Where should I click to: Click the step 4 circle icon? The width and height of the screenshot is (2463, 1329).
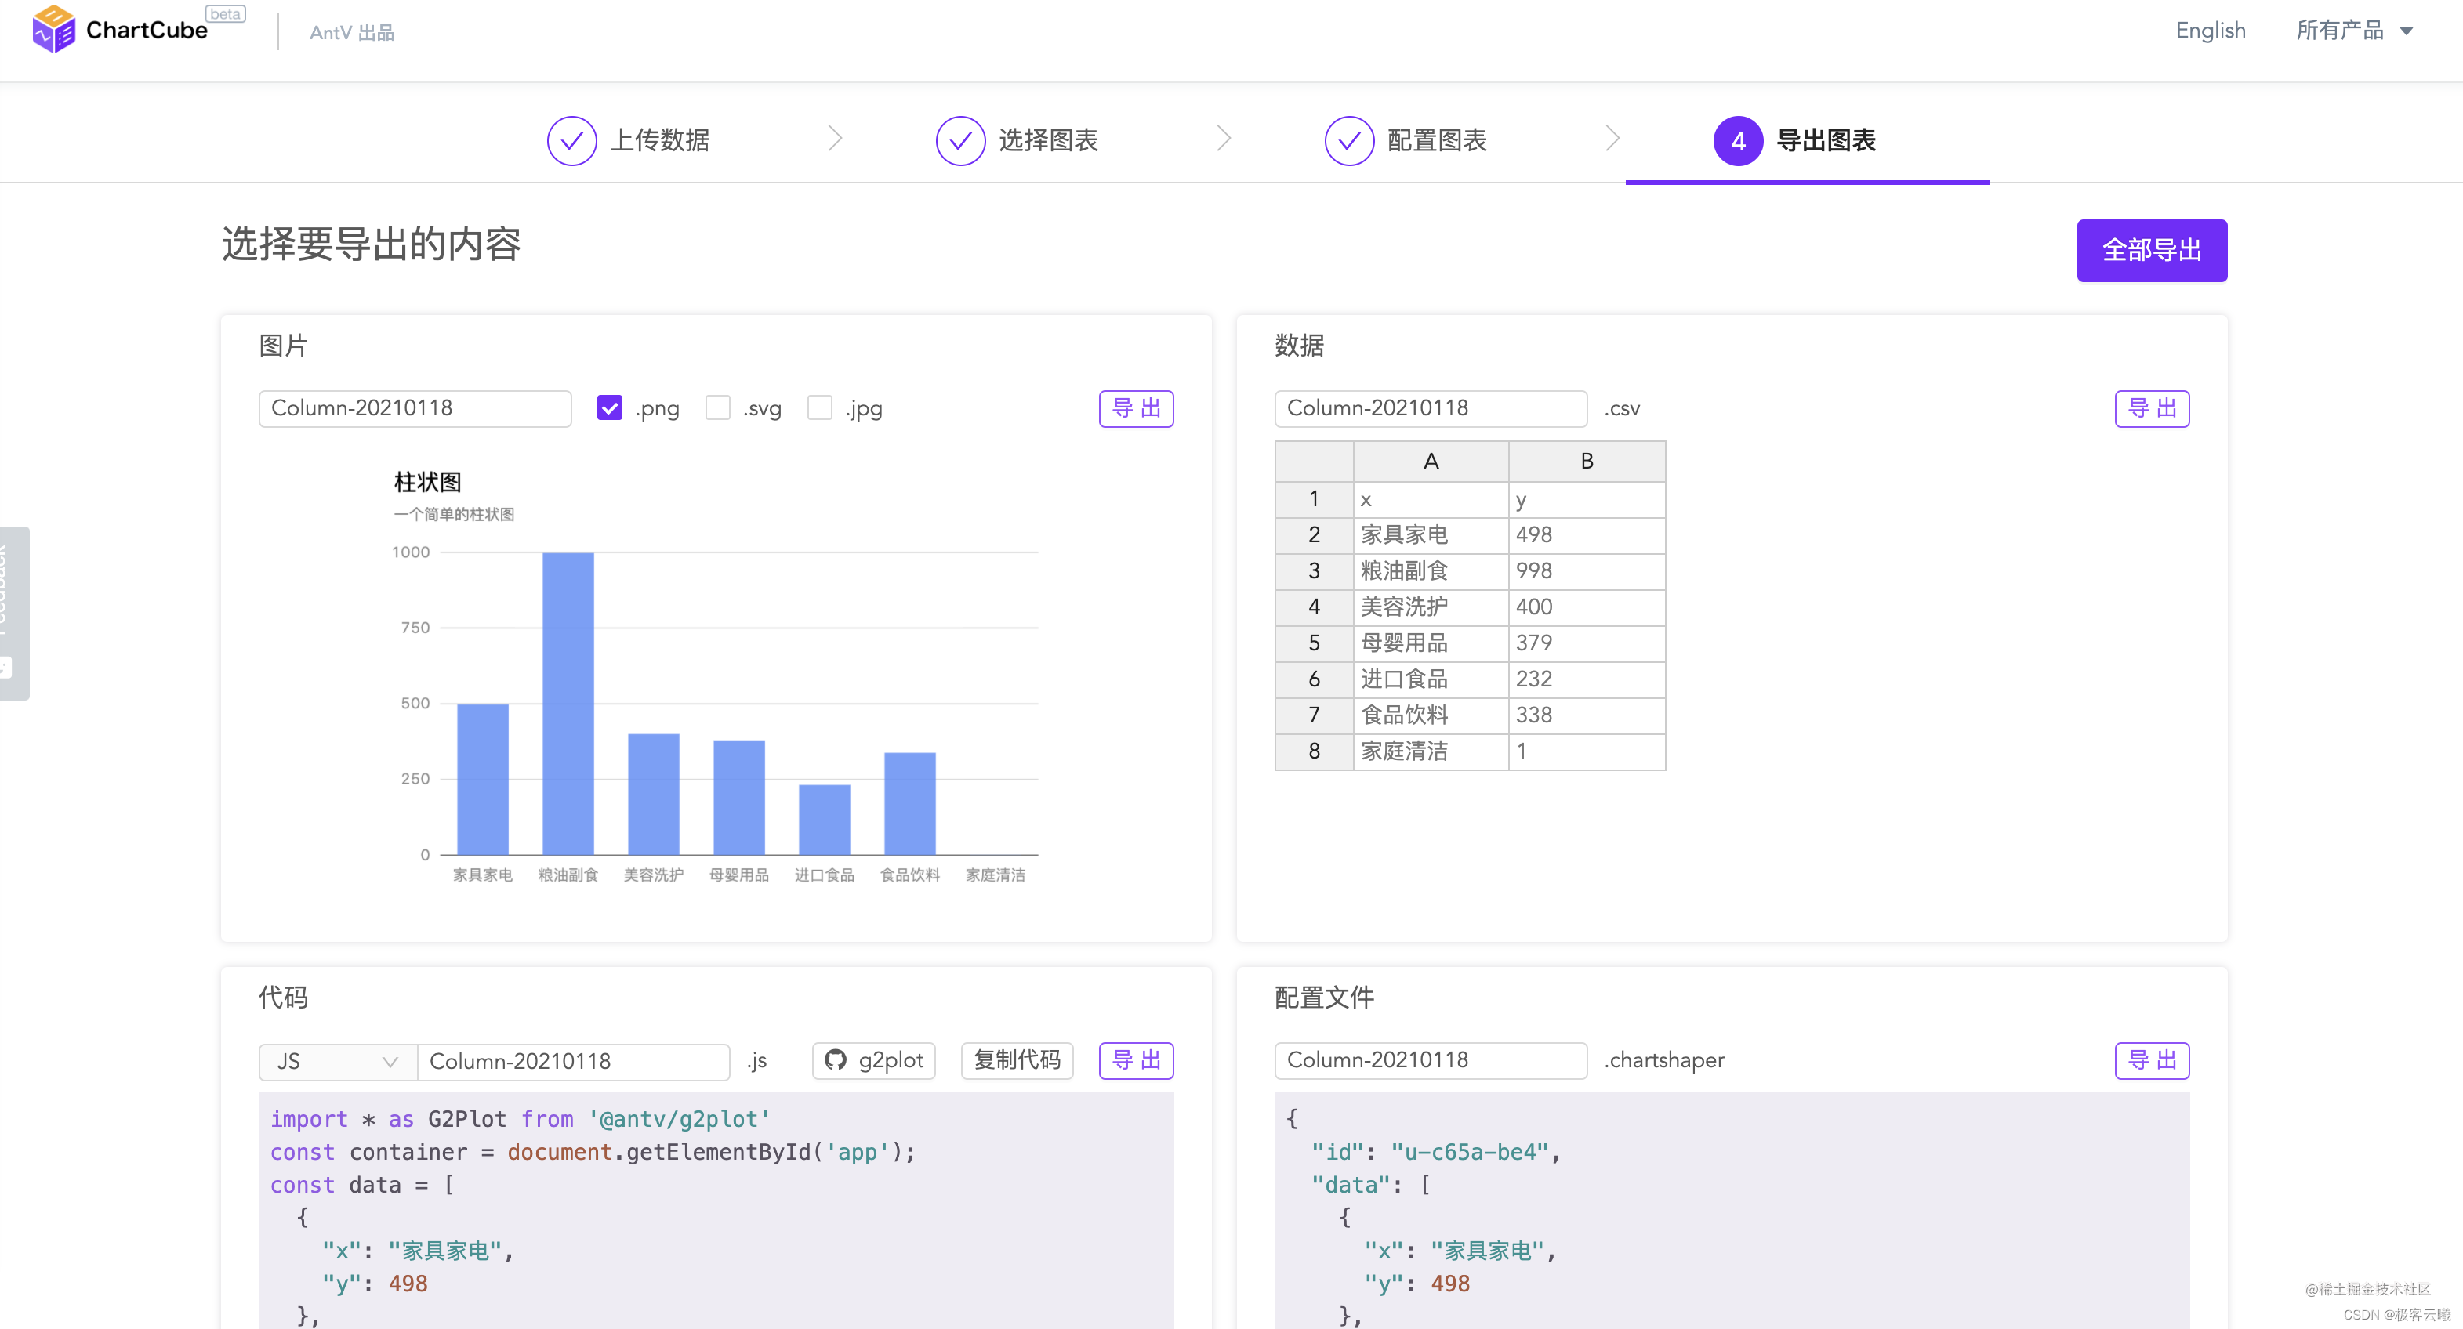(1737, 142)
